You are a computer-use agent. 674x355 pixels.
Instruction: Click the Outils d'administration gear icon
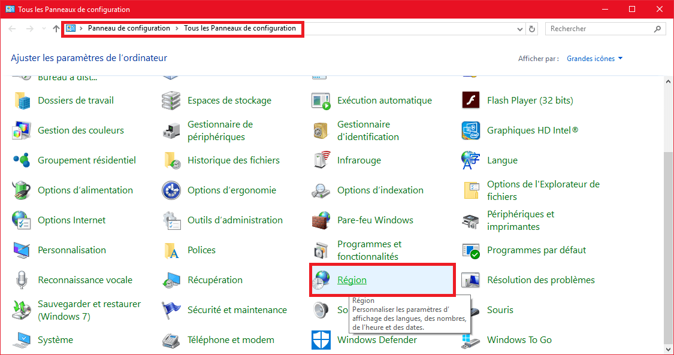171,220
